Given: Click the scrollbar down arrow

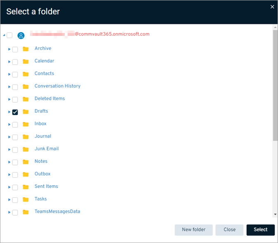Looking at the screenshot, I should click(275, 214).
